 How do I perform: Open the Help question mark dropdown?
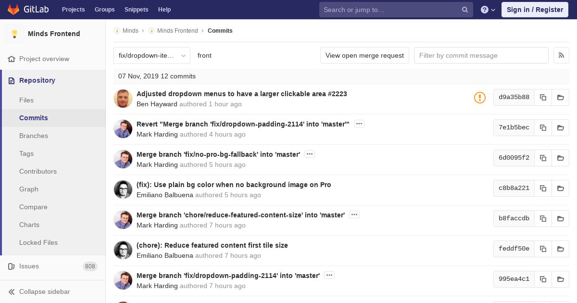(x=488, y=10)
